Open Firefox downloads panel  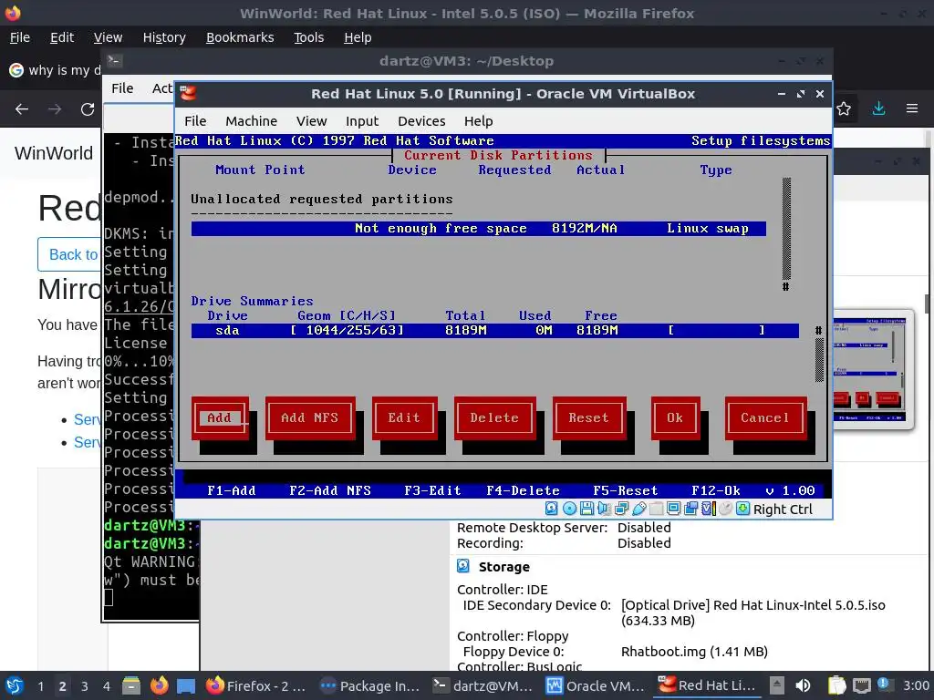[x=878, y=109]
